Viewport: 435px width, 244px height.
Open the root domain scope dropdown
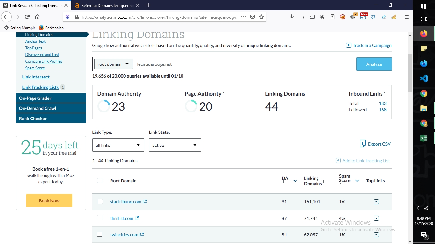click(x=113, y=64)
